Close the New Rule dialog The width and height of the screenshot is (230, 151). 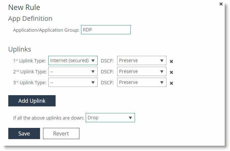tap(221, 4)
